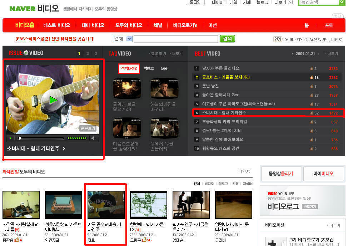Click thumbs-up icon on 공포버스 row
This screenshot has height=246, width=353.
(312, 77)
